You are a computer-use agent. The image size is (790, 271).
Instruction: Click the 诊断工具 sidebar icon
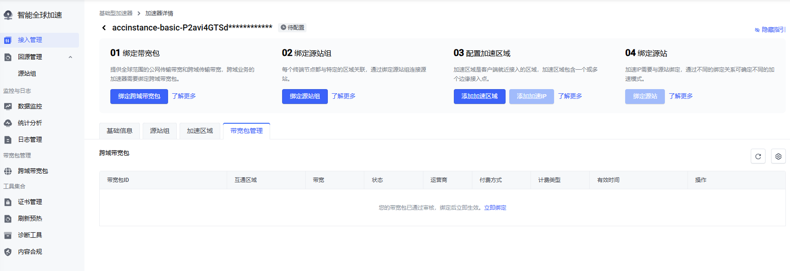[x=8, y=235]
